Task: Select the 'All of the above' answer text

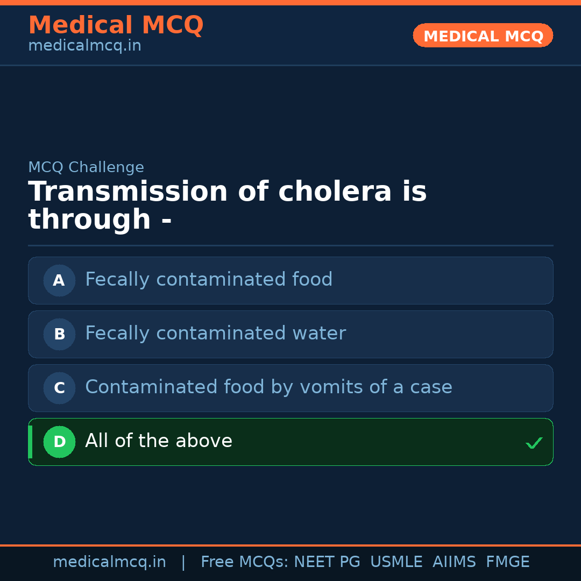Action: [x=159, y=441]
